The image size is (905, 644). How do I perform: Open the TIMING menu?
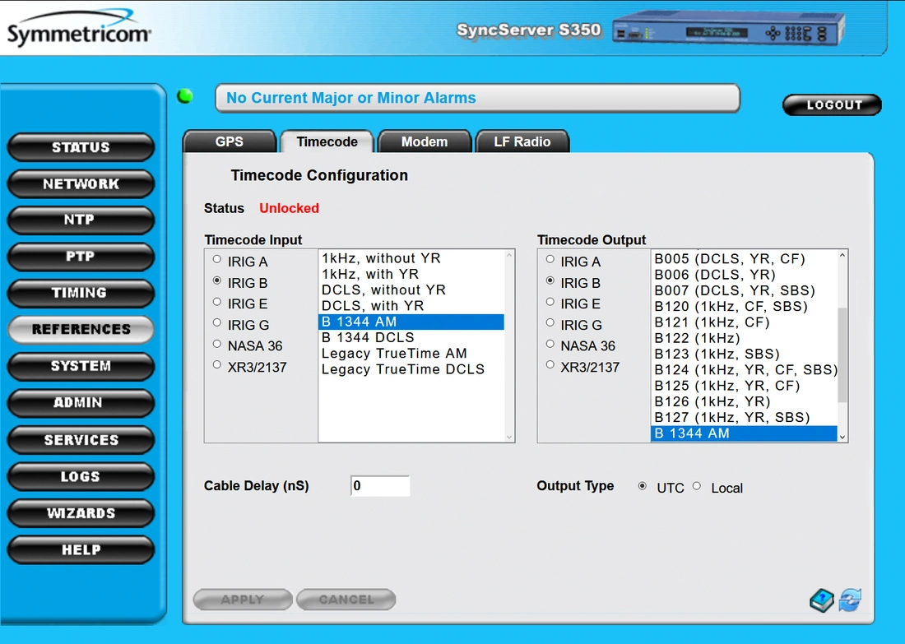coord(81,293)
